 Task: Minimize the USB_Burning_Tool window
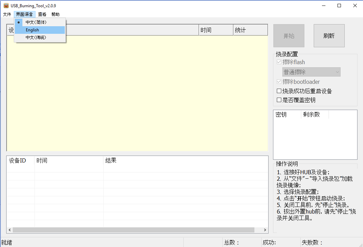click(324, 6)
